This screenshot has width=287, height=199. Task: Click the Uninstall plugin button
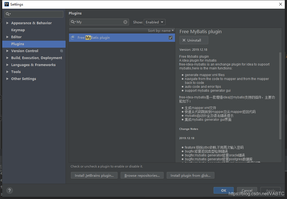[194, 40]
